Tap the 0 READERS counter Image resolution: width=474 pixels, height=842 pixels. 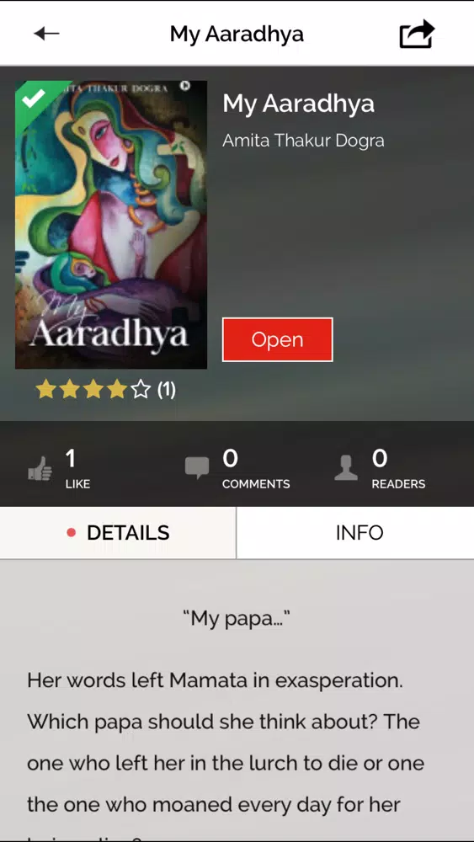pos(398,468)
